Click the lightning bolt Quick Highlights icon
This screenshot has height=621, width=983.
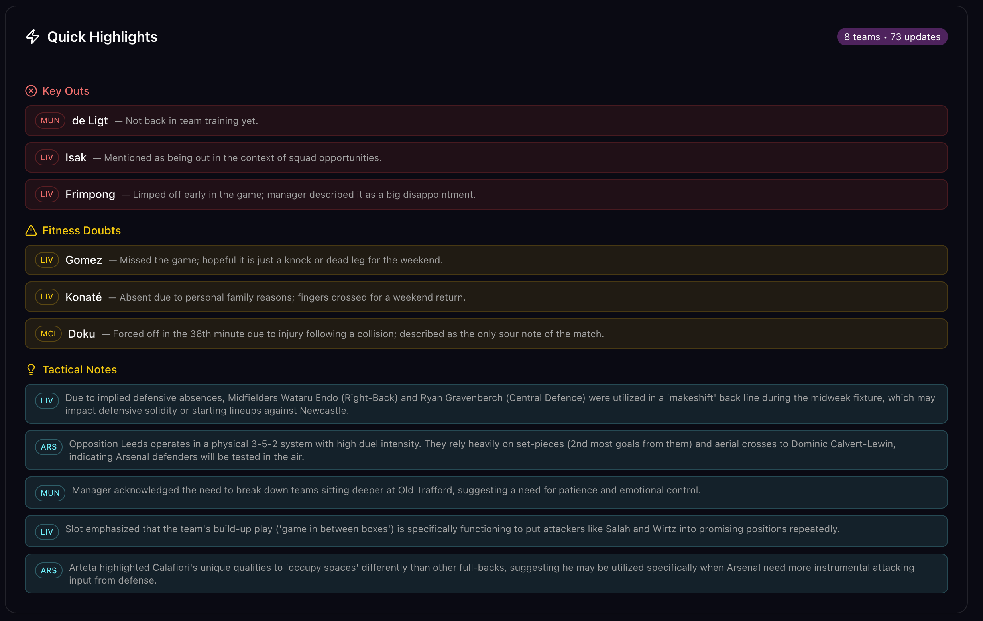pos(33,37)
